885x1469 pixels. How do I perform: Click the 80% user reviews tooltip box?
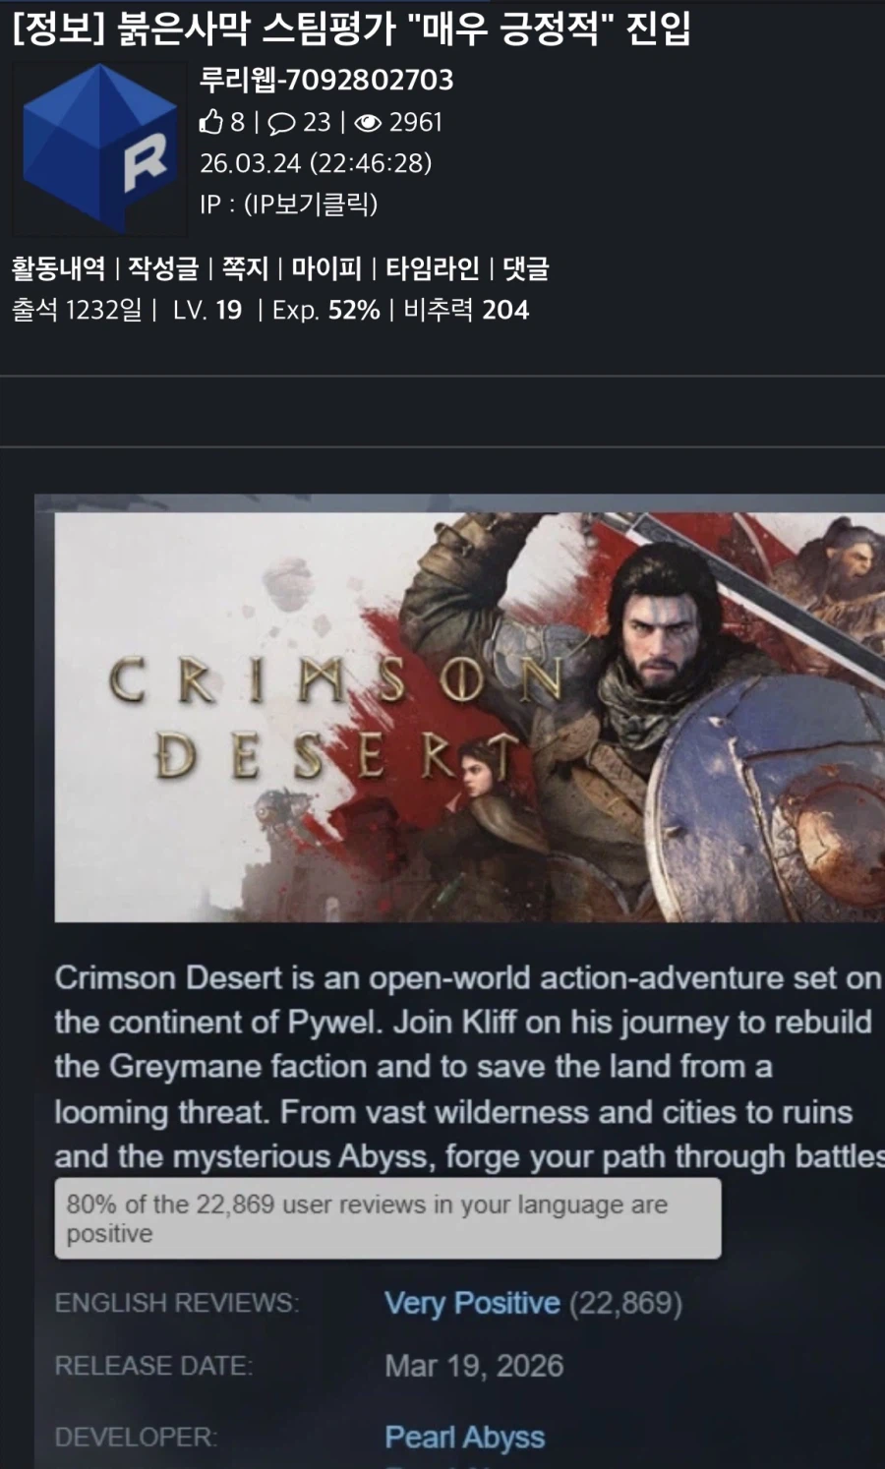(x=387, y=1218)
